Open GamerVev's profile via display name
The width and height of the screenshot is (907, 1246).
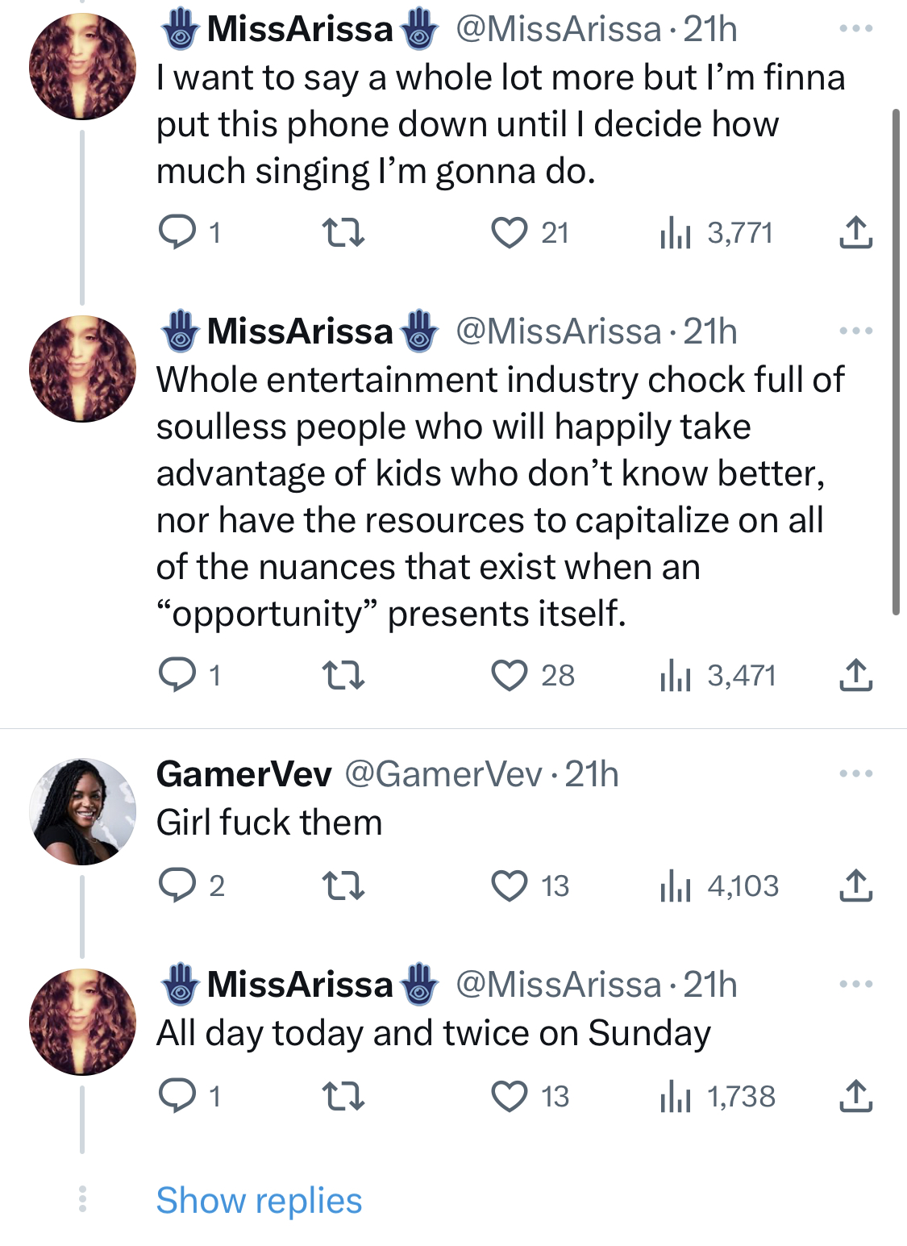[243, 774]
